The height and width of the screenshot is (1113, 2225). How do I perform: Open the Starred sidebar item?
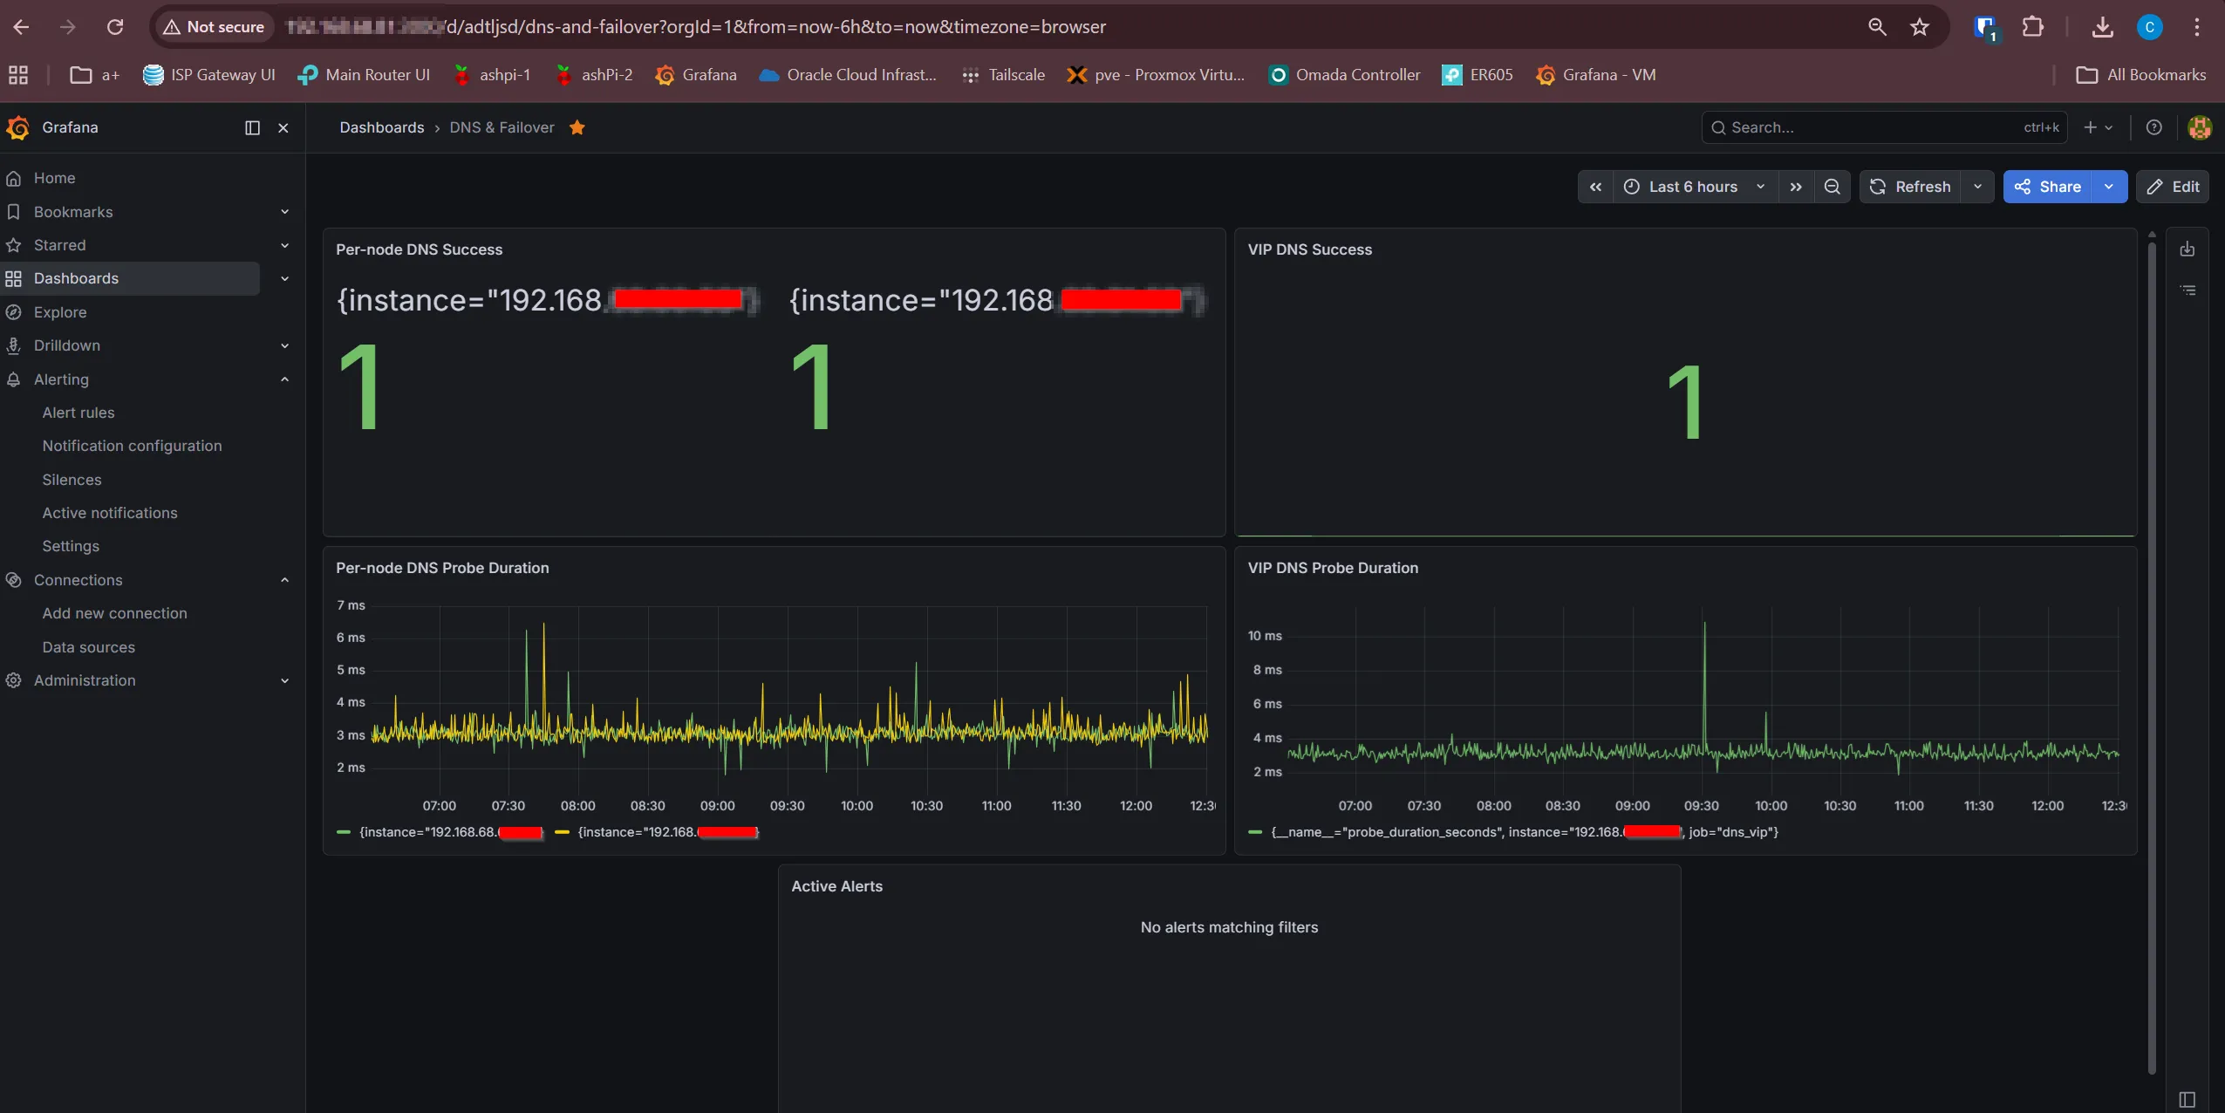tap(59, 245)
